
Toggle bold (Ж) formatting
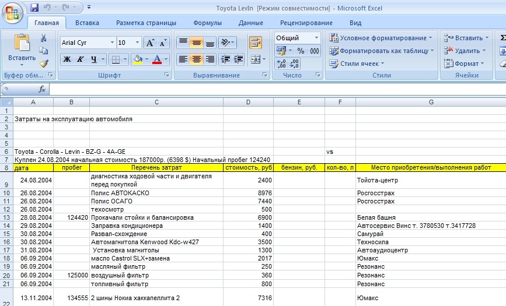[67, 59]
